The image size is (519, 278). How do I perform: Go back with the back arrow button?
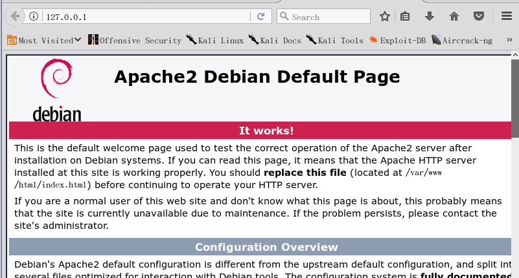(14, 16)
